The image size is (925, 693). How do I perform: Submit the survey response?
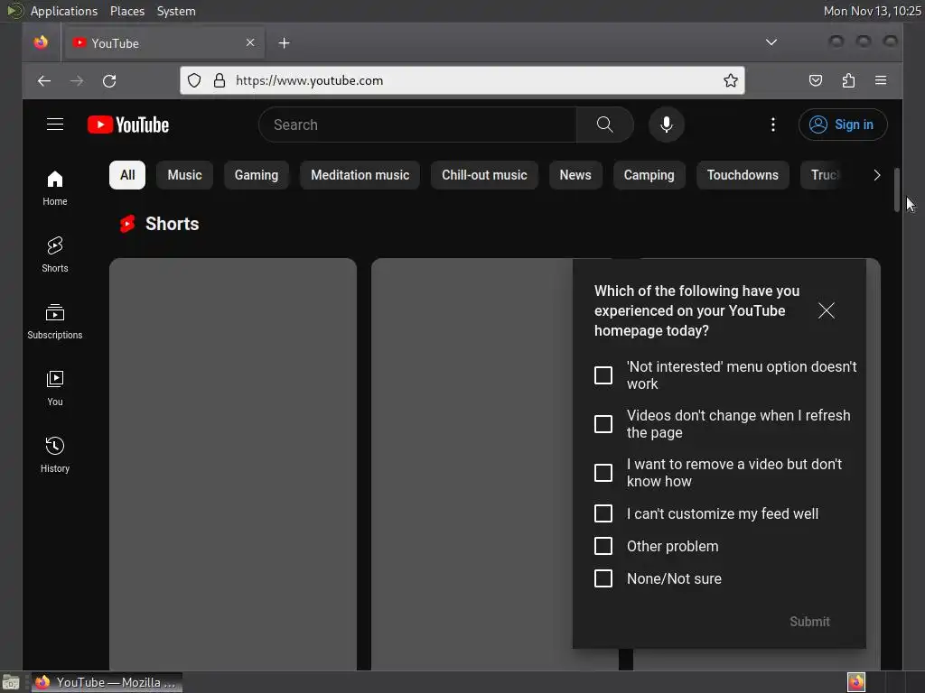(809, 622)
